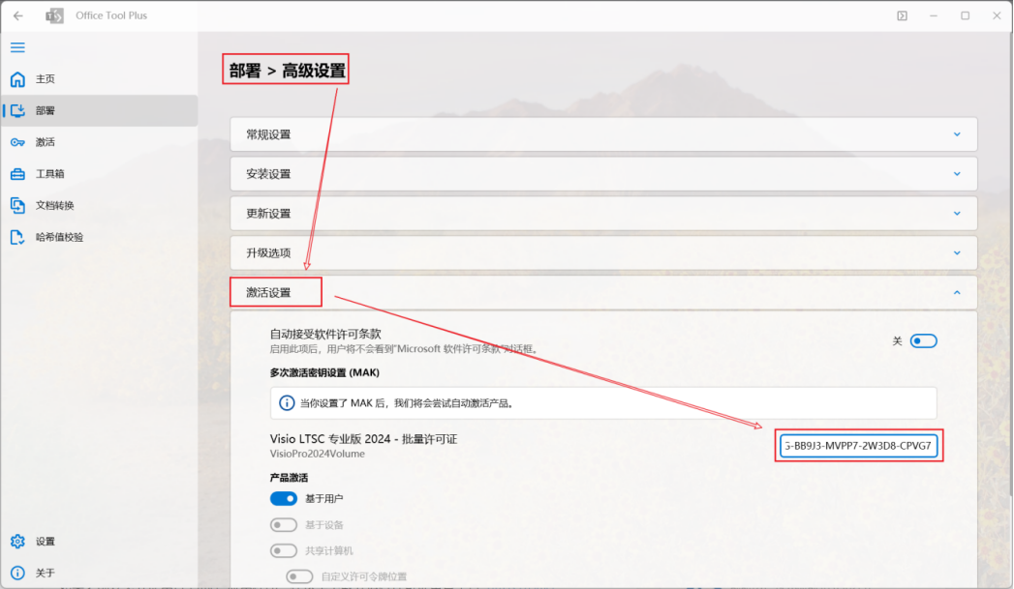Toggle 基于设备 activation switch
The width and height of the screenshot is (1014, 589).
(x=283, y=525)
